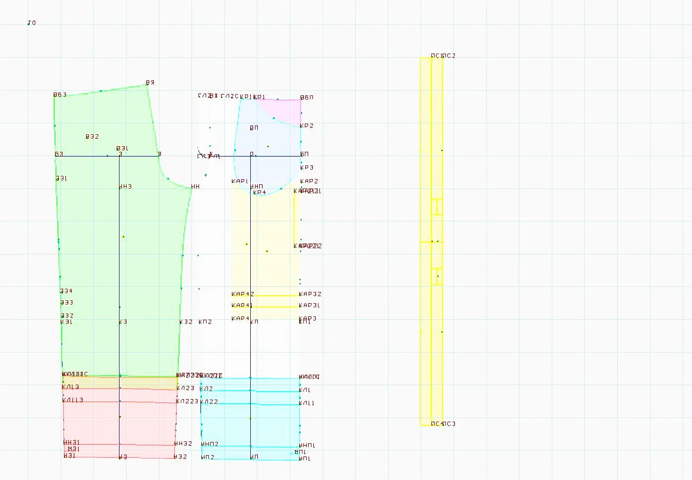Screen dimensions: 692x480
Task: Select the НН32 point label
Action: [183, 443]
